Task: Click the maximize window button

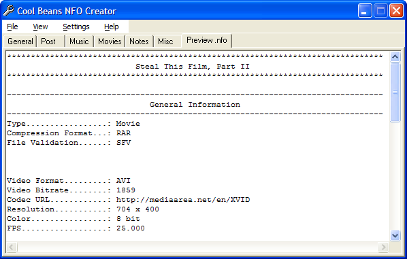Action: (380, 11)
